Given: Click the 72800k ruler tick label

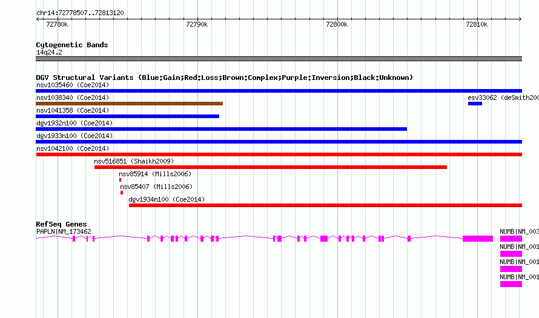Looking at the screenshot, I should coord(337,24).
